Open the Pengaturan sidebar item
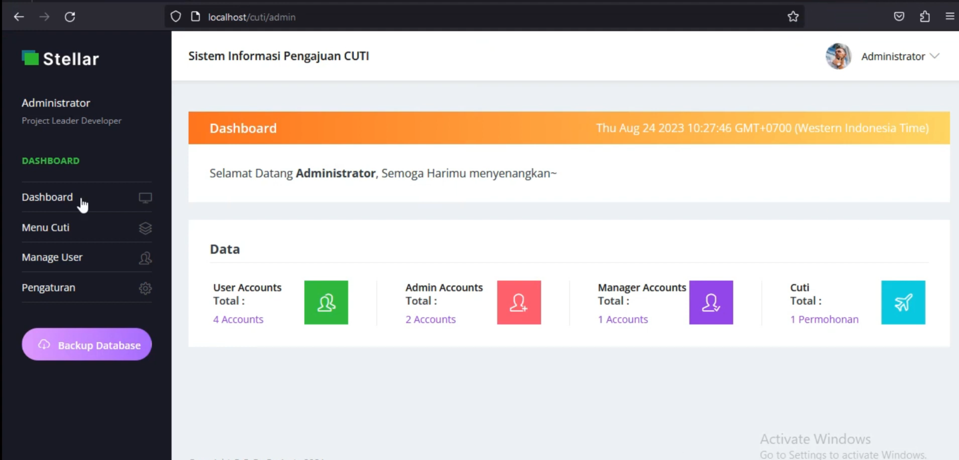Viewport: 959px width, 460px height. pyautogui.click(x=87, y=288)
